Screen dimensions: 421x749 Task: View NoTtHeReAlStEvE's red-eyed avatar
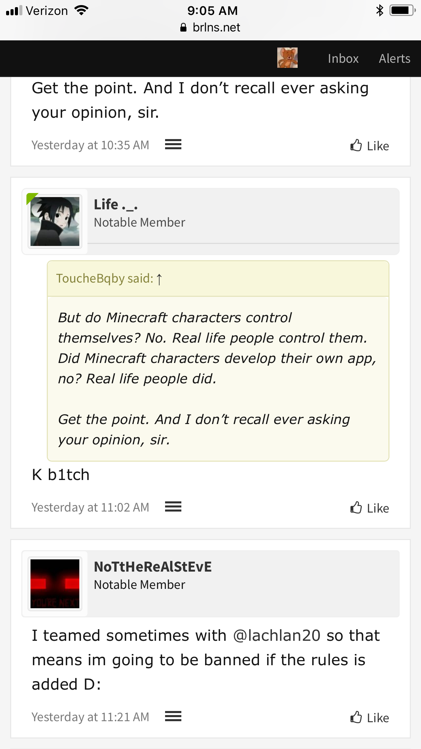pyautogui.click(x=55, y=584)
